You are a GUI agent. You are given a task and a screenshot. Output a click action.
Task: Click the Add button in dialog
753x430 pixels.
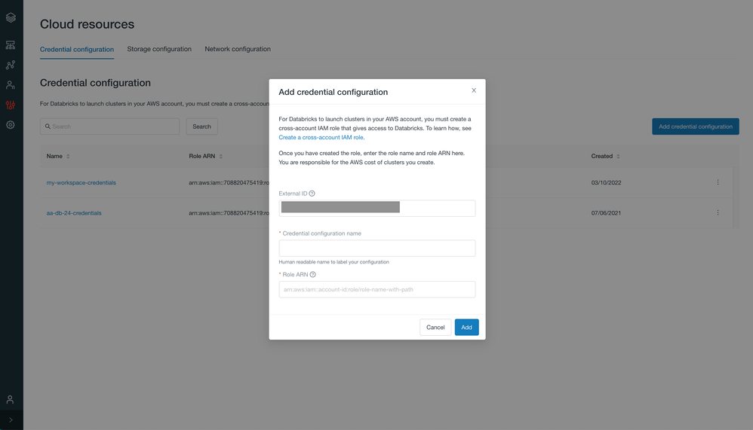[466, 328]
